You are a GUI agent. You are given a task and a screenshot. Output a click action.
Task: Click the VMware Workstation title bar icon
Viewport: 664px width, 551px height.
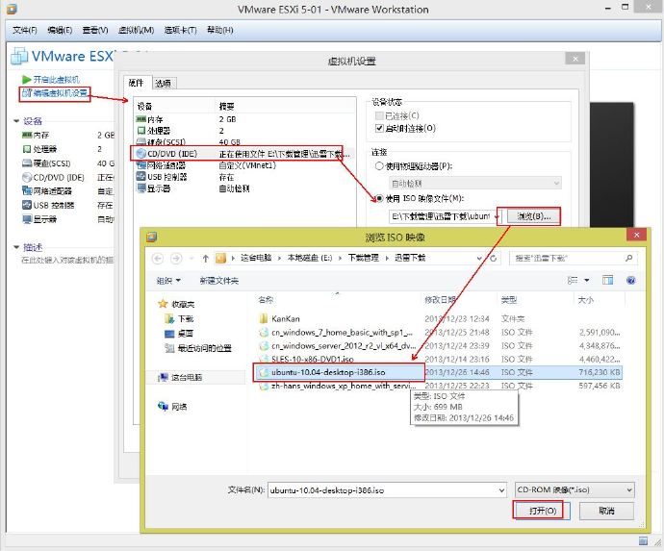click(x=12, y=9)
